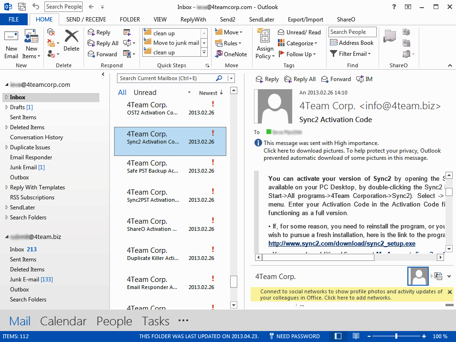Switch the message list filter to Unread
Image resolution: width=456 pixels, height=342 pixels.
pyautogui.click(x=145, y=93)
